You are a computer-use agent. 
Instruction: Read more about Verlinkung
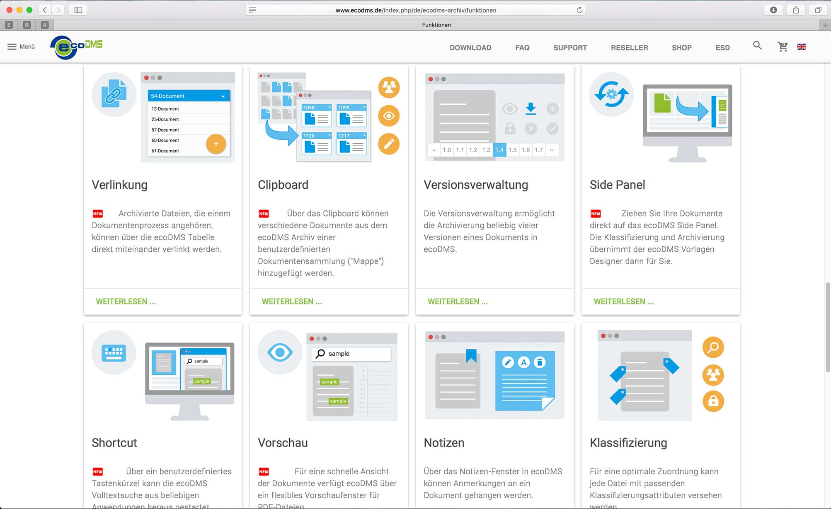[126, 302]
